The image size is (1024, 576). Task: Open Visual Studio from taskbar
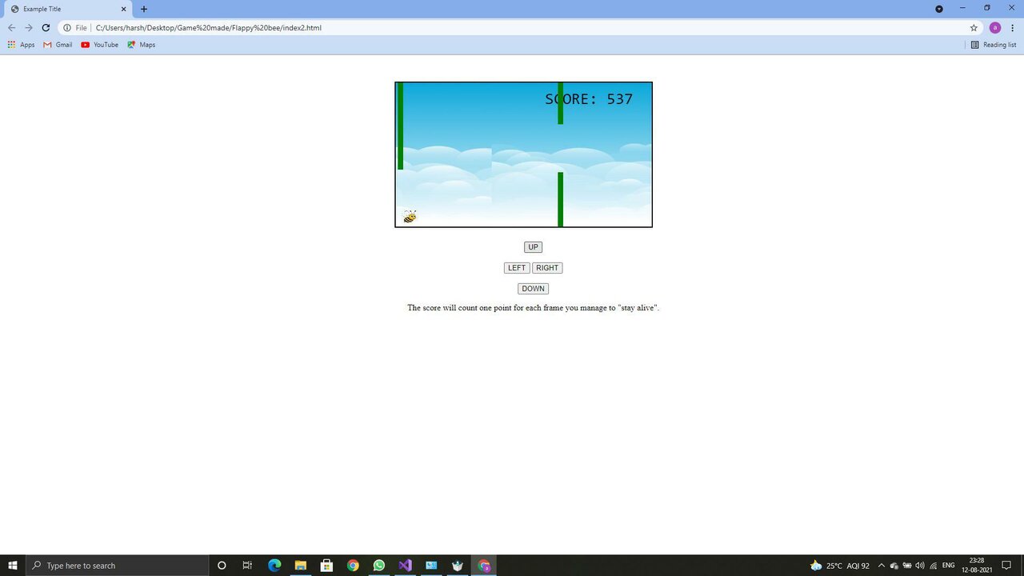tap(405, 566)
